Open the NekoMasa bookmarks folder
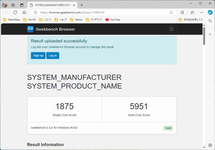The image size is (215, 150). [11, 19]
